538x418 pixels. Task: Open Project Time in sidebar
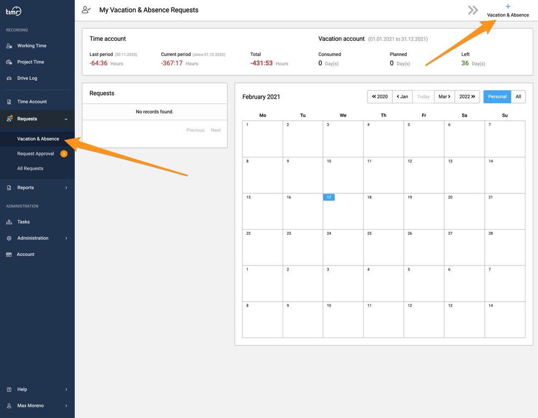[x=30, y=62]
